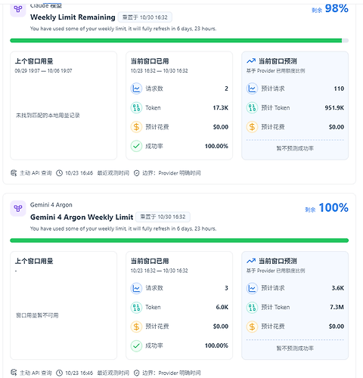Click 100.00% success rate in Weekly Limit Remaining card
Image resolution: width=363 pixels, height=378 pixels.
pyautogui.click(x=216, y=146)
